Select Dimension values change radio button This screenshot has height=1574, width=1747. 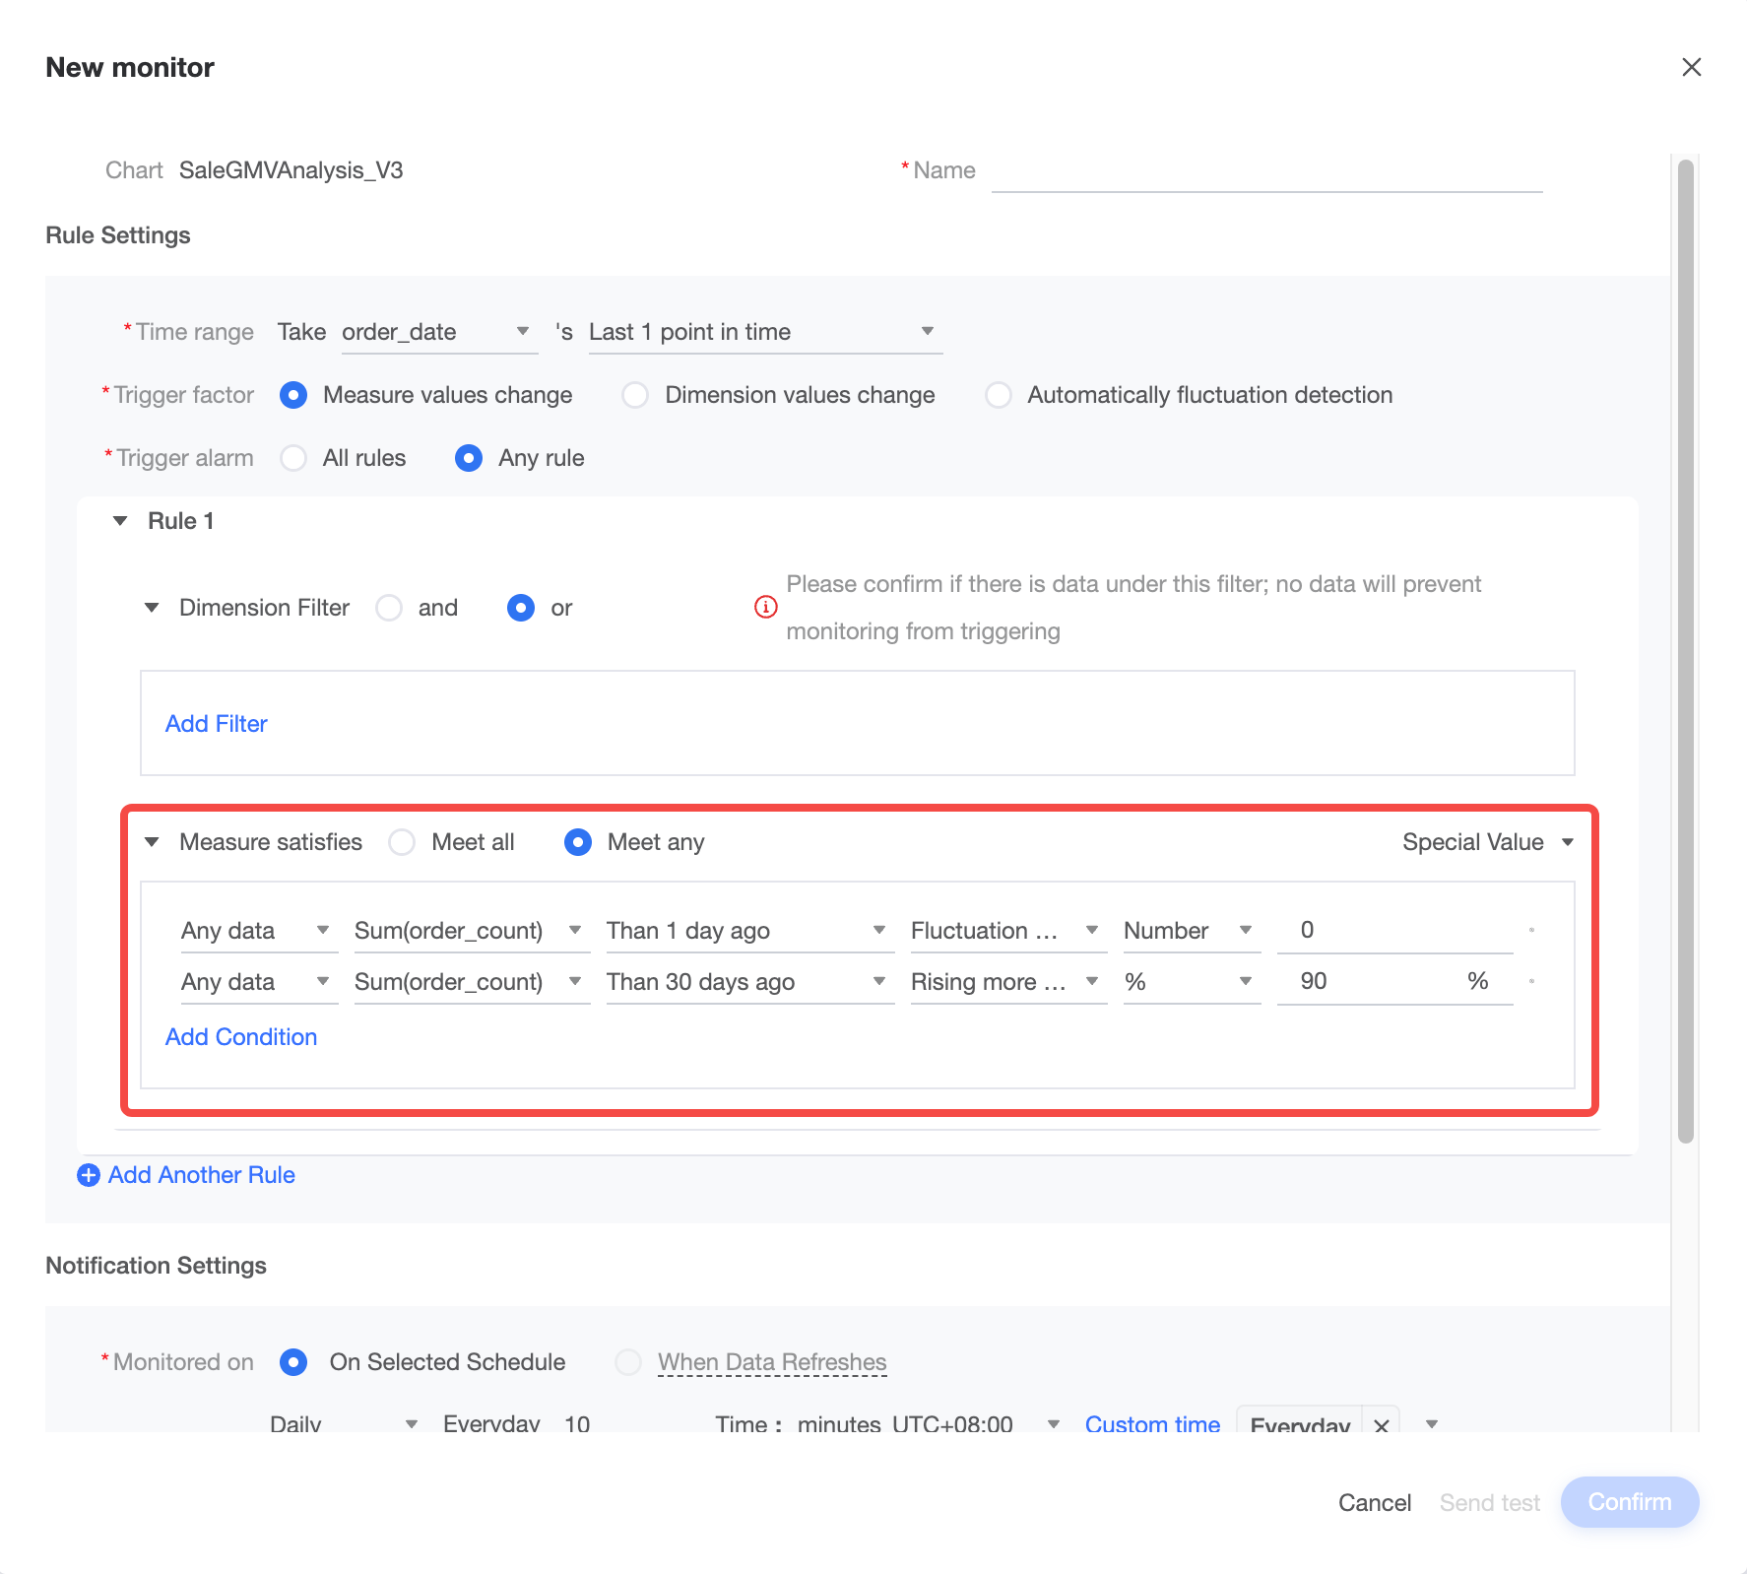pyautogui.click(x=635, y=395)
